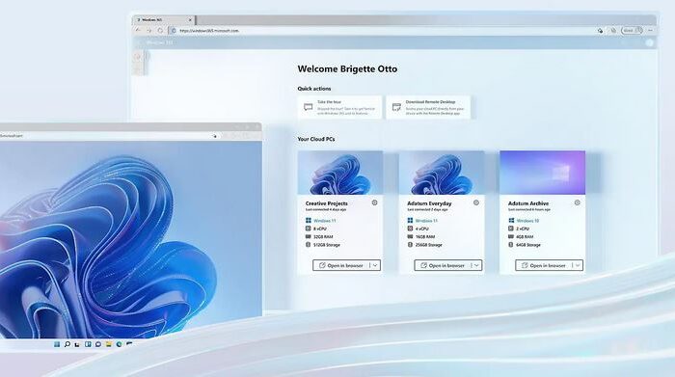Open settings gear on Adatum Archive card
Image resolution: width=675 pixels, height=377 pixels.
coord(578,202)
